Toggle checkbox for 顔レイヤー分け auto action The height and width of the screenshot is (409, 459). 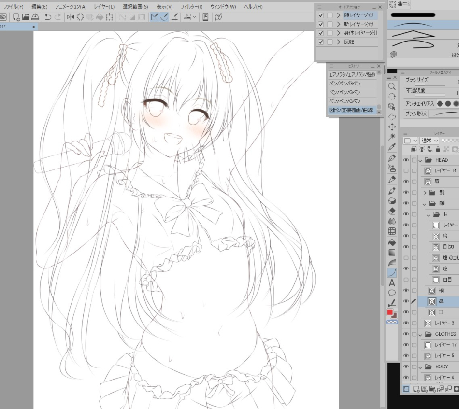click(321, 15)
